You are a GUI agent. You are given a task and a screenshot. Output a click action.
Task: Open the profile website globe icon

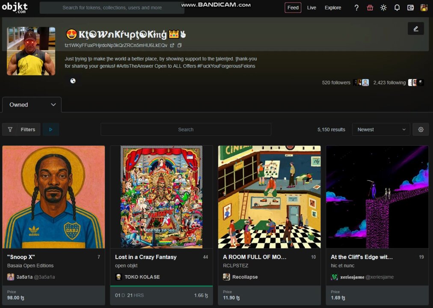tap(73, 81)
